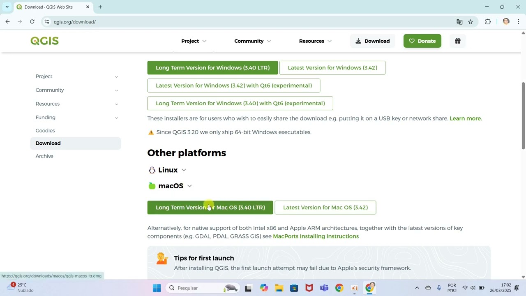526x296 pixels.
Task: Open the Chrome extensions puzzle icon
Action: [488, 22]
